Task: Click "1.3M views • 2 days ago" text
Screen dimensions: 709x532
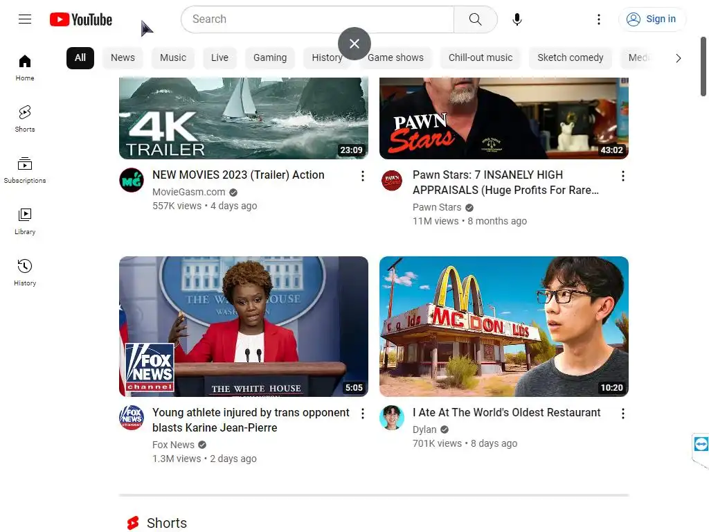Action: [x=204, y=459]
